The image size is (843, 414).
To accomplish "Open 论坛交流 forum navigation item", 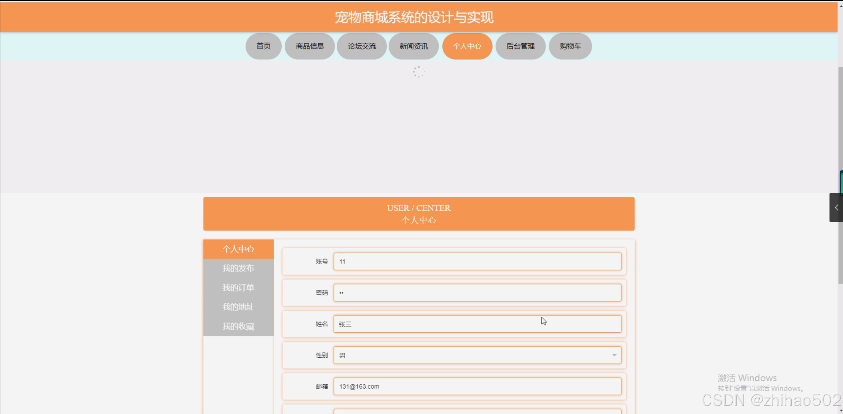I will click(x=361, y=46).
